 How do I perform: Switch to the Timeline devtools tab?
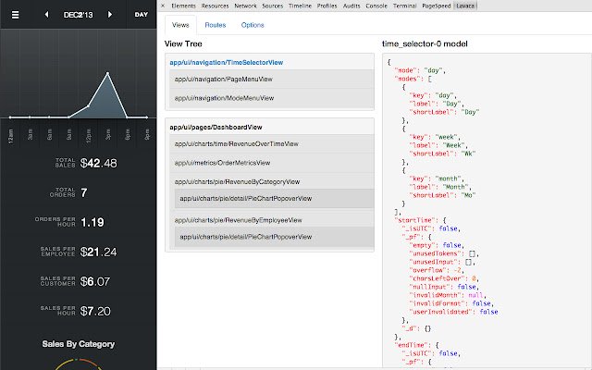(300, 6)
